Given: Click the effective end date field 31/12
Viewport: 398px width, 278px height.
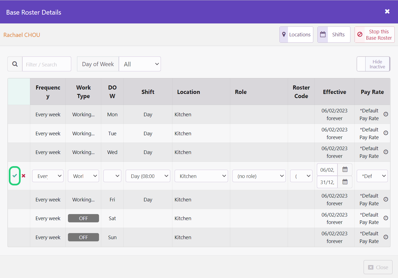Looking at the screenshot, I should [327, 182].
